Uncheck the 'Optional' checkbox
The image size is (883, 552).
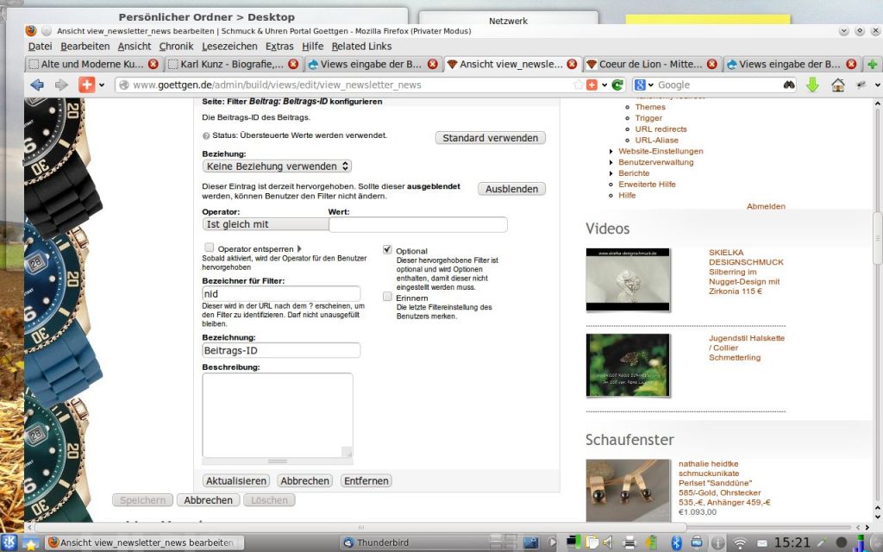(x=387, y=249)
